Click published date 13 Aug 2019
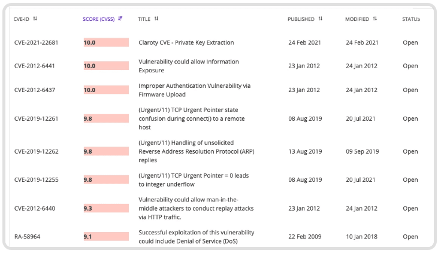This screenshot has height=253, width=438. coord(305,151)
